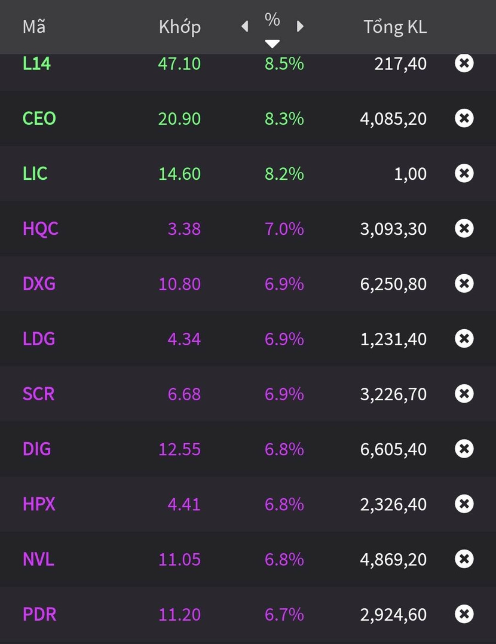Image resolution: width=496 pixels, height=644 pixels.
Task: Sort by Khớp price column
Action: [x=179, y=27]
